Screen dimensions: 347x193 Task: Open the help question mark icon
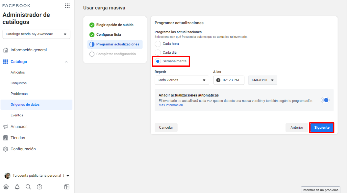click(x=39, y=187)
